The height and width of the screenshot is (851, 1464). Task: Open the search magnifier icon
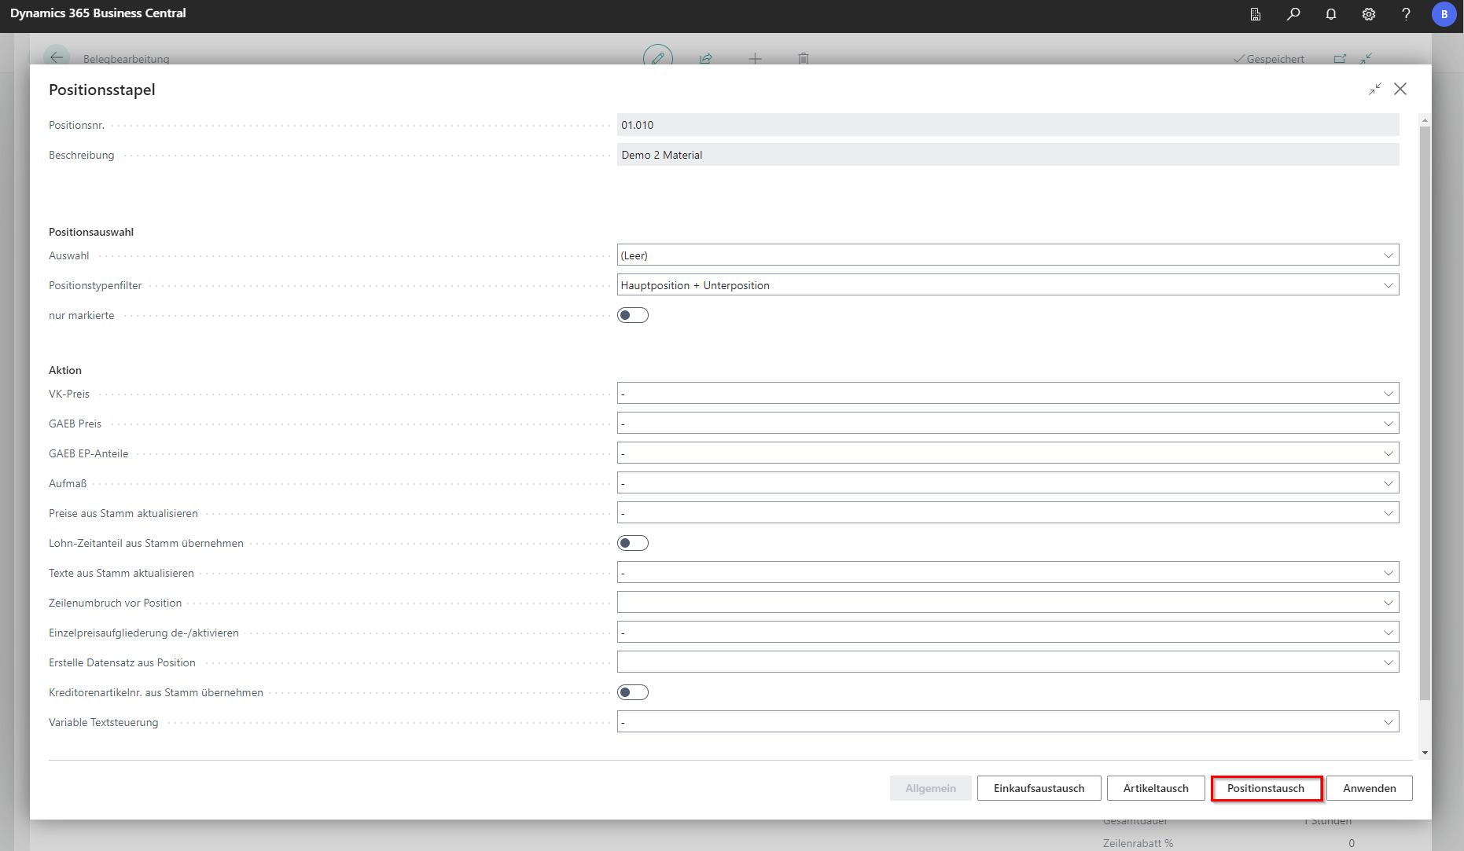(1293, 14)
